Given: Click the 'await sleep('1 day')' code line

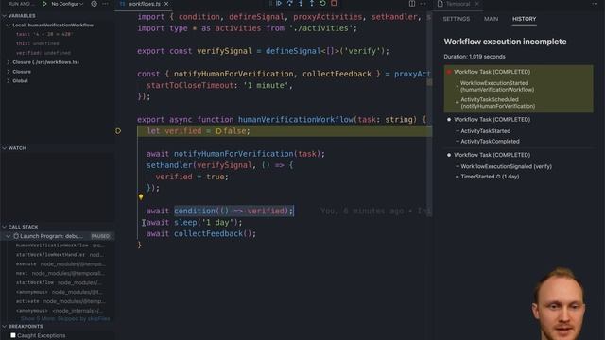Looking at the screenshot, I should click(x=194, y=223).
